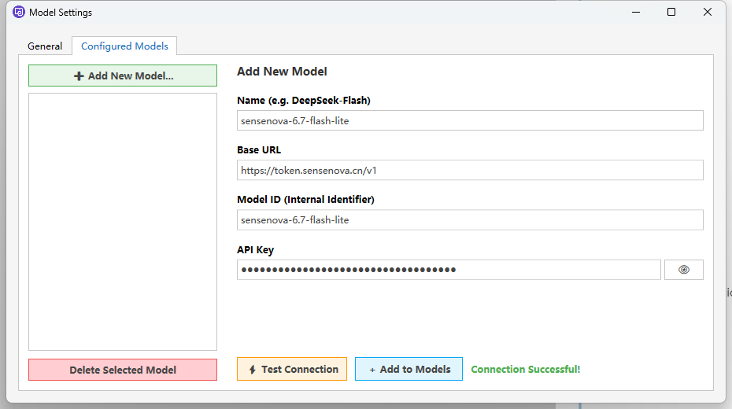Close the Model Settings window
Screen dimensions: 732x409
(x=708, y=12)
